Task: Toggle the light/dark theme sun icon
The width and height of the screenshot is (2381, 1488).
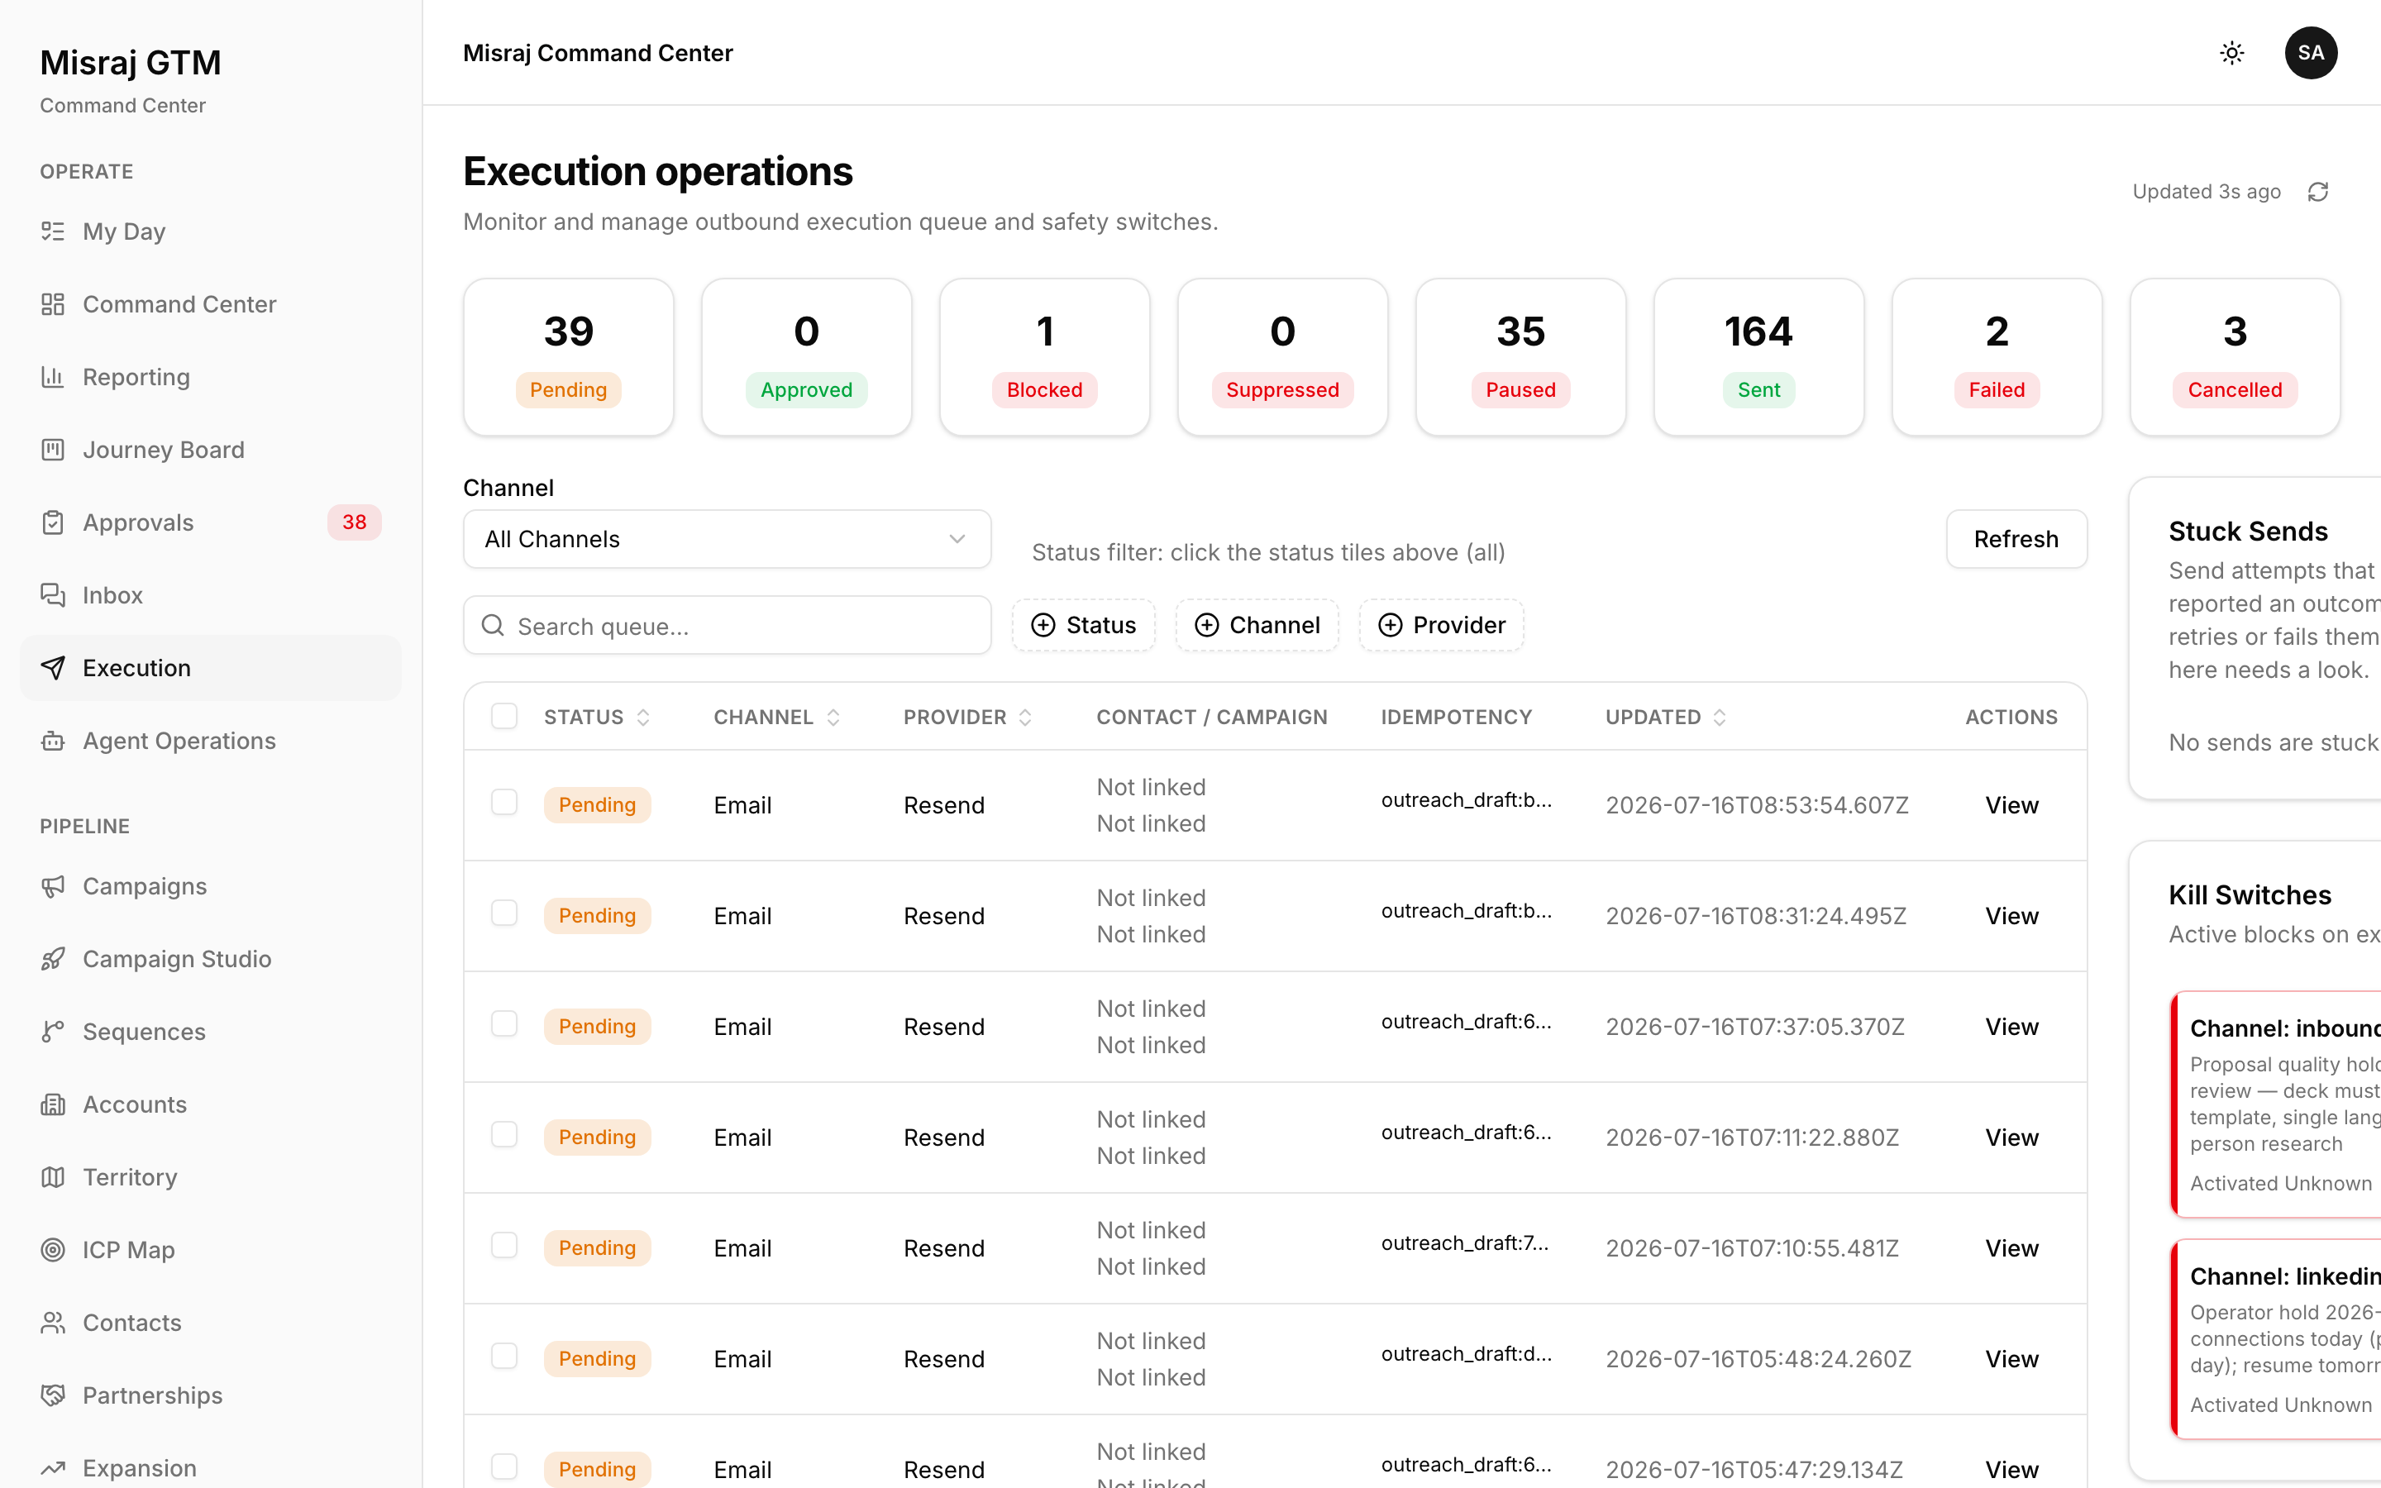Action: pyautogui.click(x=2231, y=53)
